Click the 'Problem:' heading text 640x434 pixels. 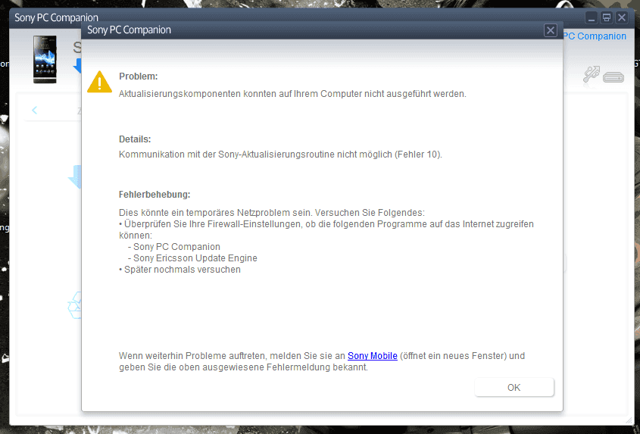click(139, 76)
